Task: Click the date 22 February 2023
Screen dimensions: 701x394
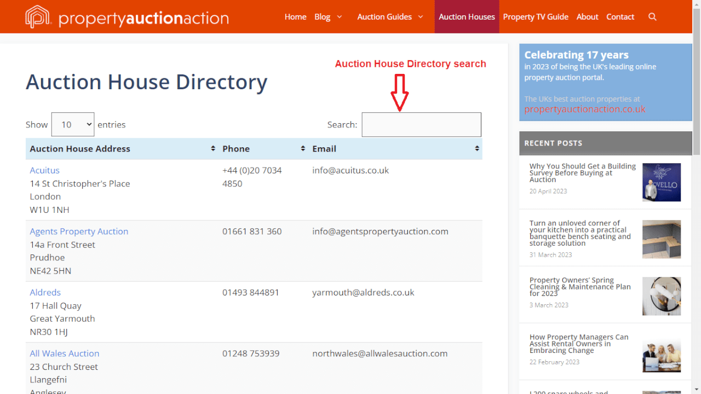Action: point(554,362)
